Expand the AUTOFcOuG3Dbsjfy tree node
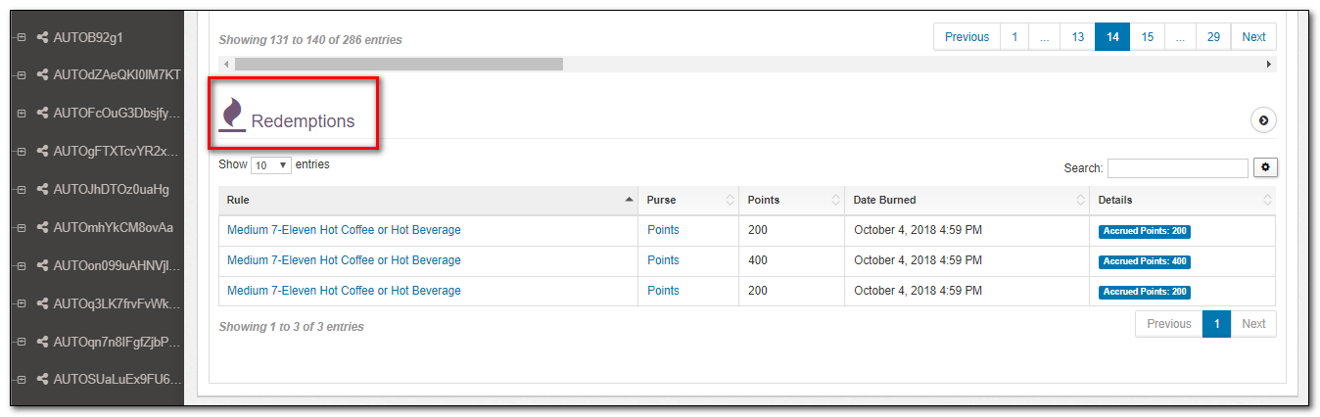This screenshot has height=417, width=1320. coord(20,114)
